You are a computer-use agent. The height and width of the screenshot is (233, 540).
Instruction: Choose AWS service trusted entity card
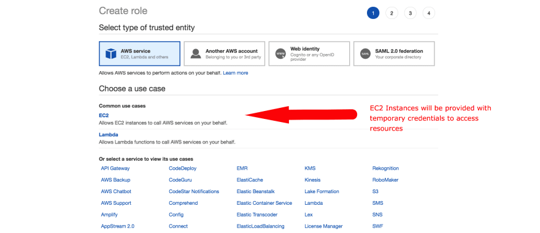tap(139, 54)
